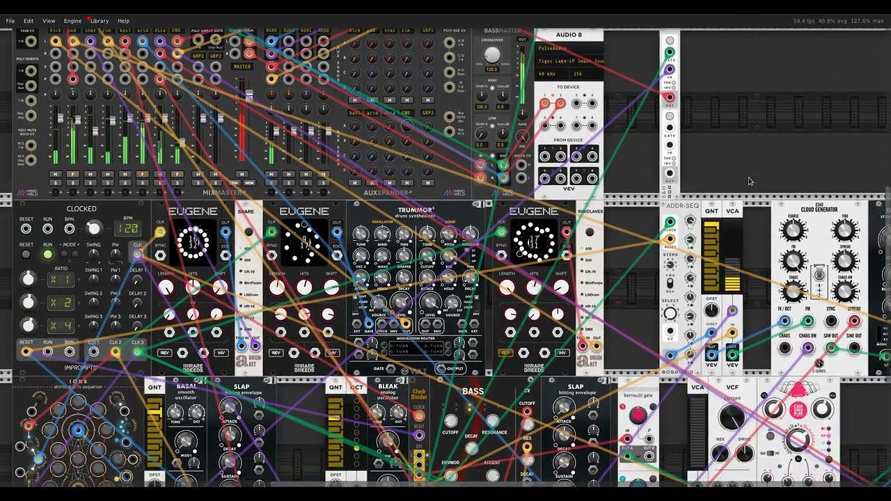The height and width of the screenshot is (501, 891).
Task: Toggle the RUN button on Clocked
Action: pyautogui.click(x=47, y=255)
